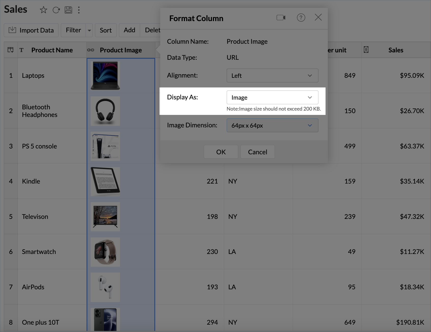Click the Import Data button

coord(31,30)
